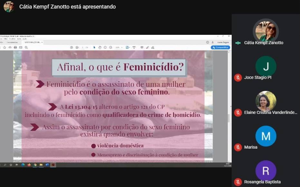Click the zoom in plus icon
Image resolution: width=300 pixels, height=187 pixels.
tap(111, 47)
